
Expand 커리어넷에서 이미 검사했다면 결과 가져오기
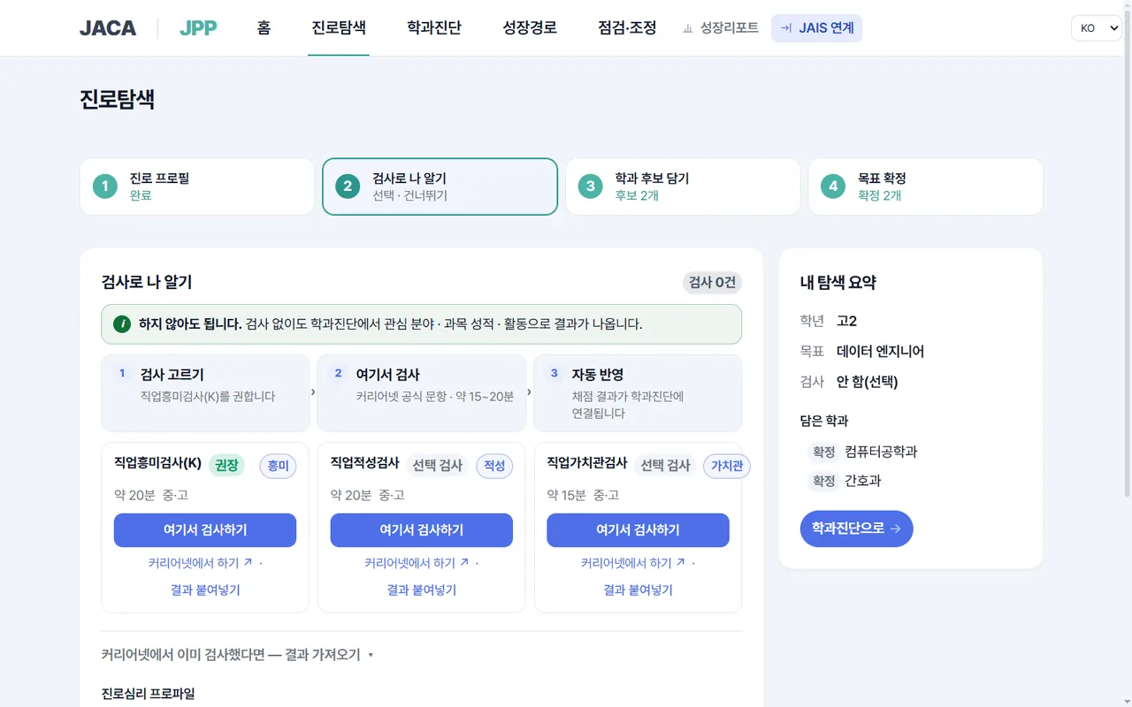coord(238,655)
